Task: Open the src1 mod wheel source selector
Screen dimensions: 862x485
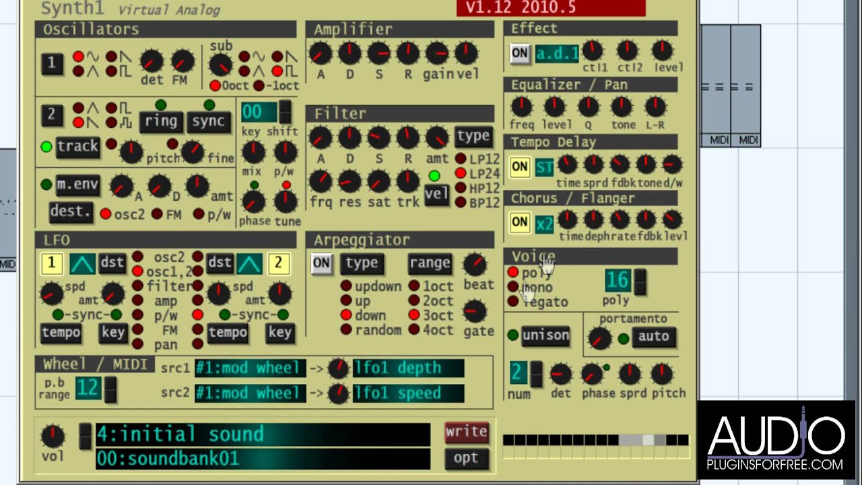Action: point(249,368)
